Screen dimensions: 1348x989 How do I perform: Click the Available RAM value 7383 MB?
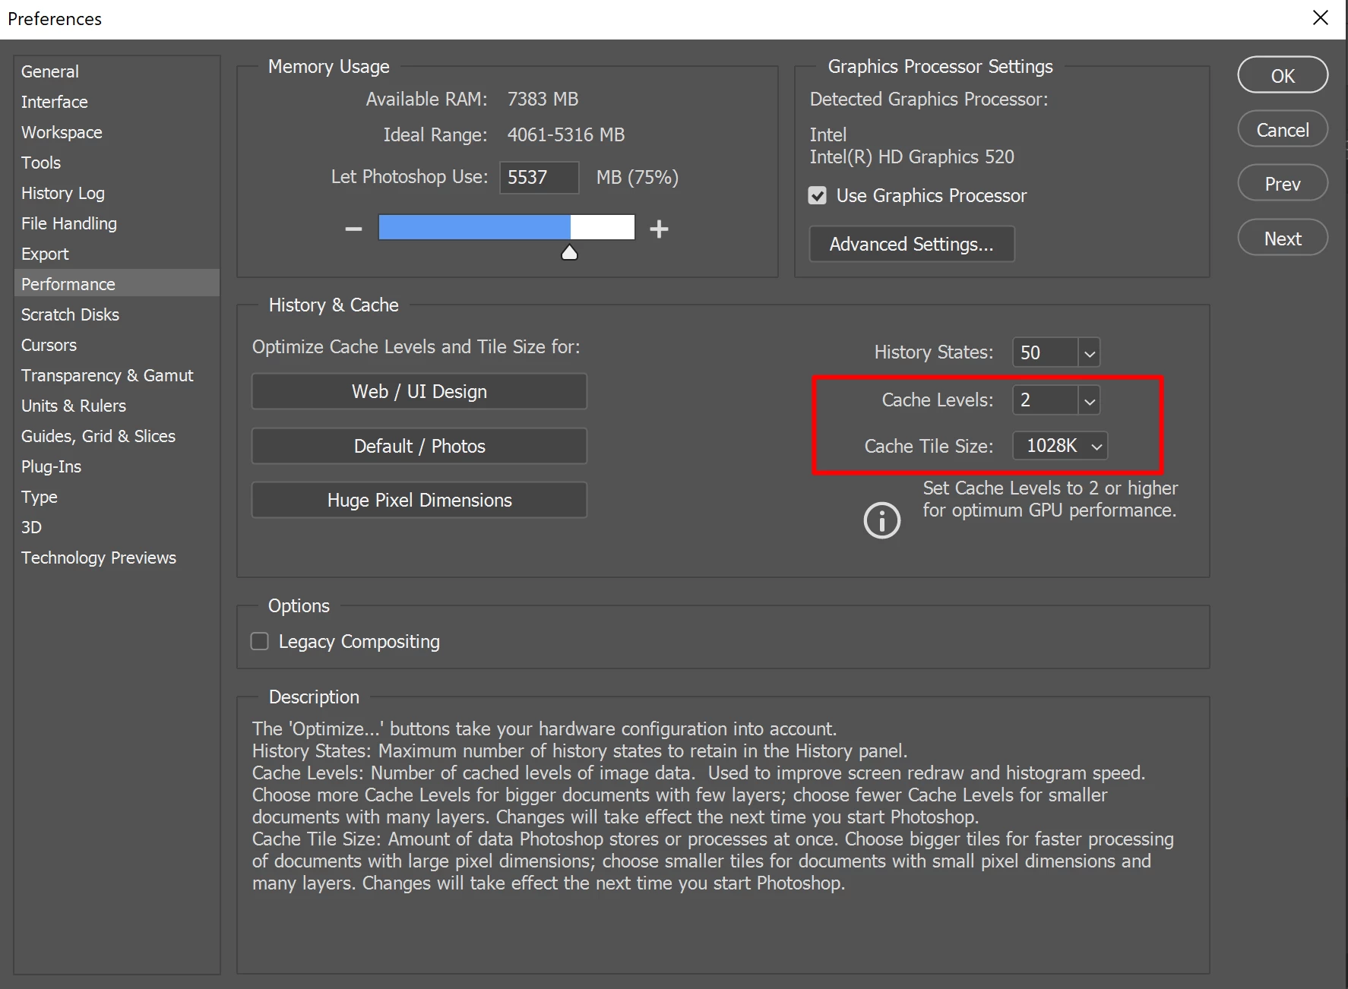(543, 100)
